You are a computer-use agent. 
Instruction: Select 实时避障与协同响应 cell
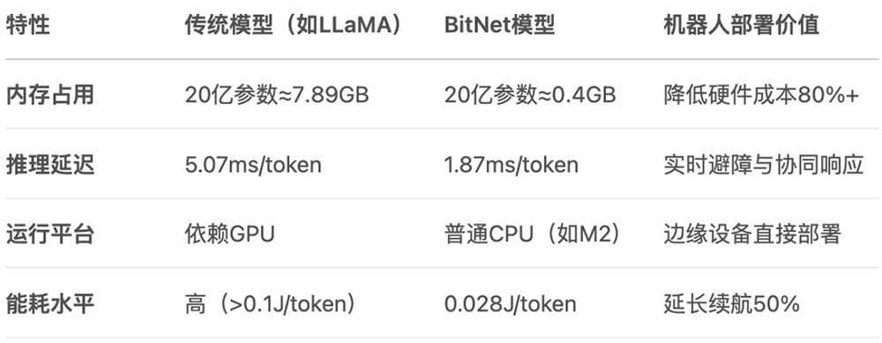point(763,165)
